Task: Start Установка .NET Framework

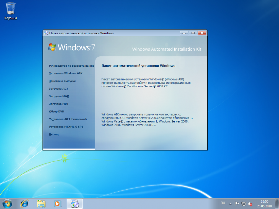Action: click(68, 119)
